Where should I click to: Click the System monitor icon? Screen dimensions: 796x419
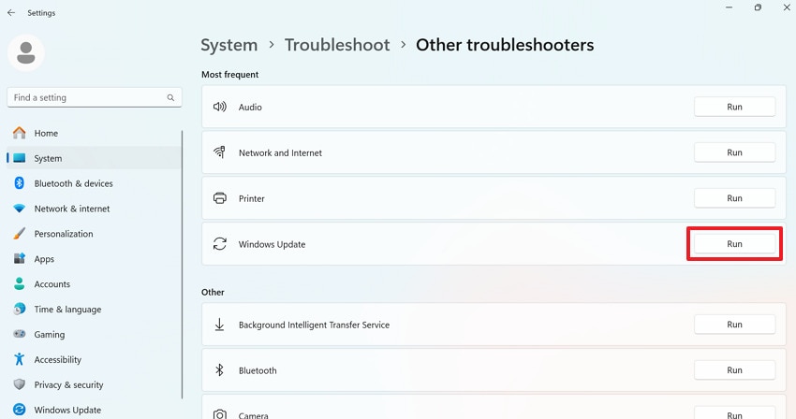[x=20, y=158]
